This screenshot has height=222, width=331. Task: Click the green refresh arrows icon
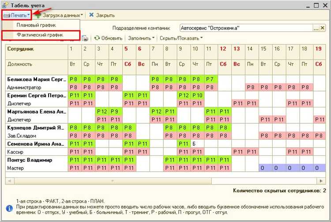97,38
